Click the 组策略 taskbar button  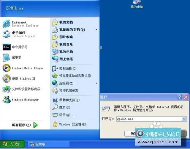[x=48, y=144]
